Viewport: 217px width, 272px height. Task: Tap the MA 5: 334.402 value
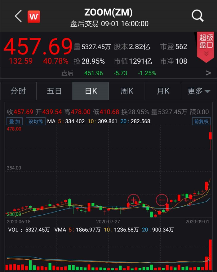tap(71, 121)
